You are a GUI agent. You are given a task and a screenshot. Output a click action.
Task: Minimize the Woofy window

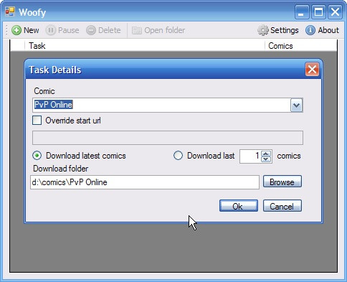click(x=302, y=12)
